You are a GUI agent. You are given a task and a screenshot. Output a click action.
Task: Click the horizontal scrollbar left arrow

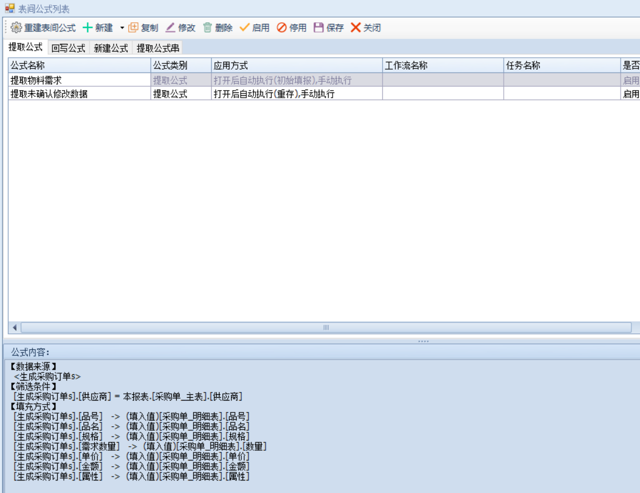15,328
